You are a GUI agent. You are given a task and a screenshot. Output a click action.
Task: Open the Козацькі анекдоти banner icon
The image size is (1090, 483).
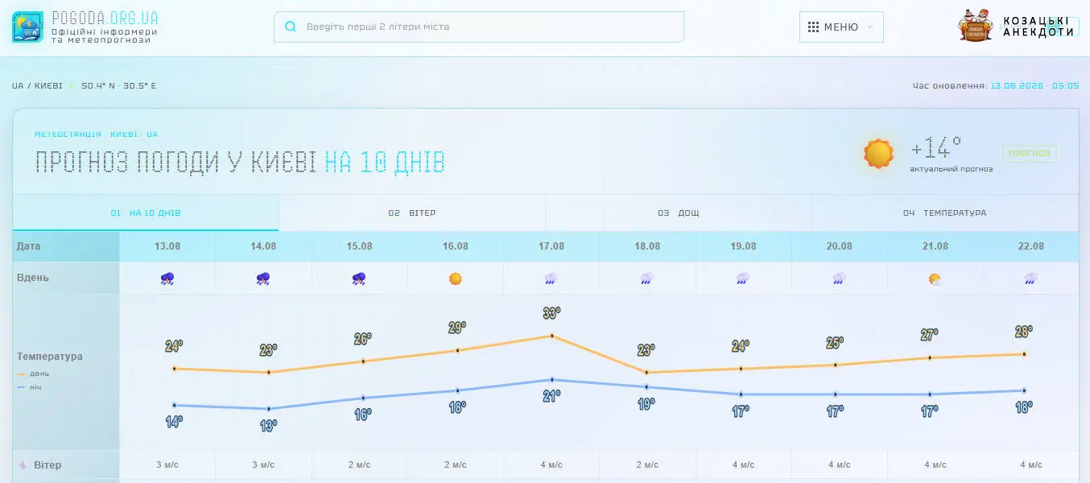pyautogui.click(x=975, y=26)
